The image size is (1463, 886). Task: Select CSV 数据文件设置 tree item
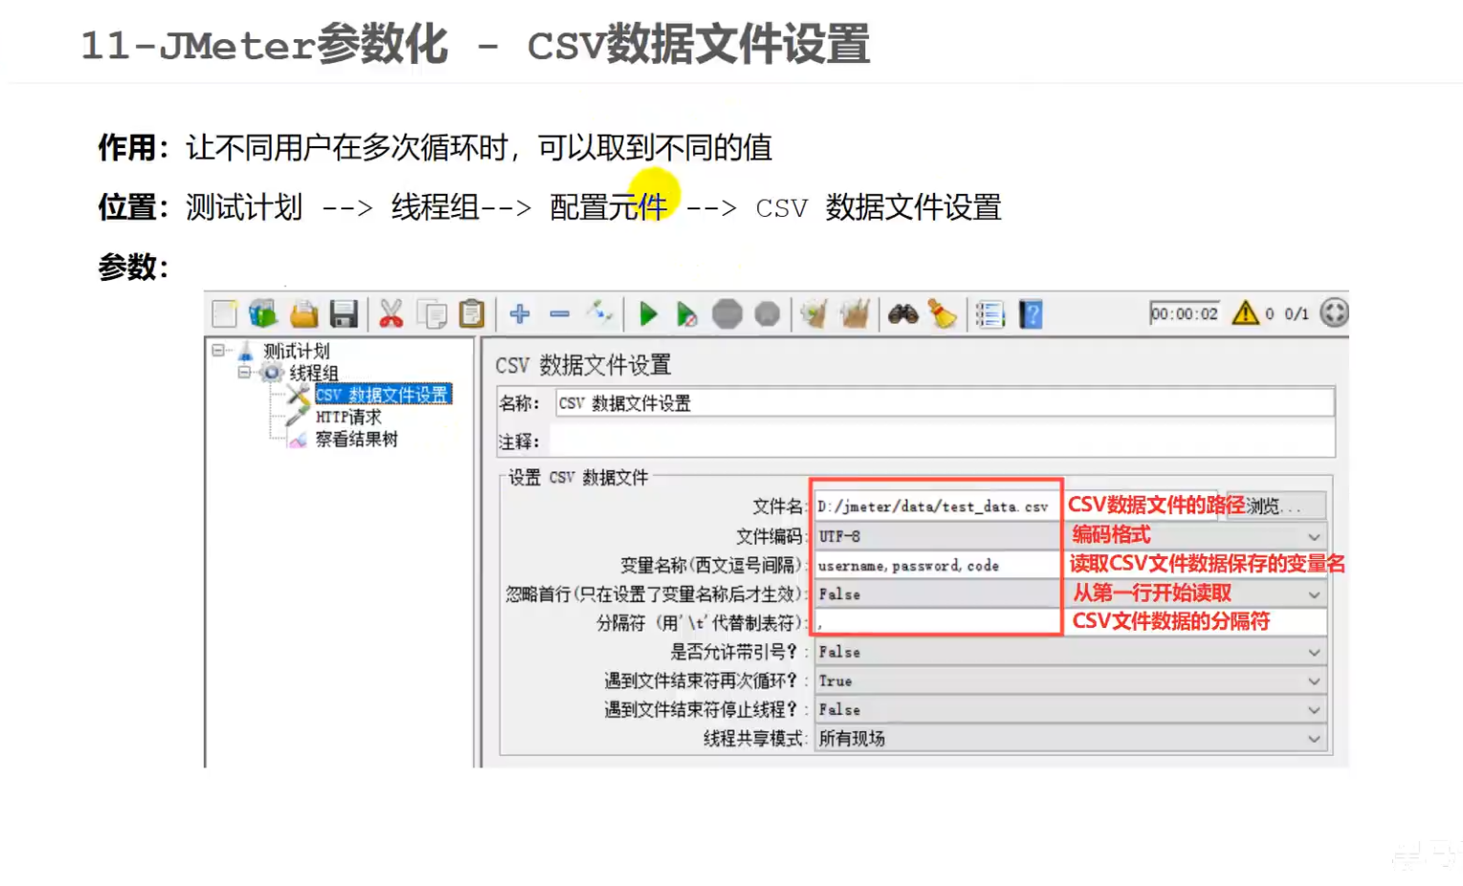point(382,395)
